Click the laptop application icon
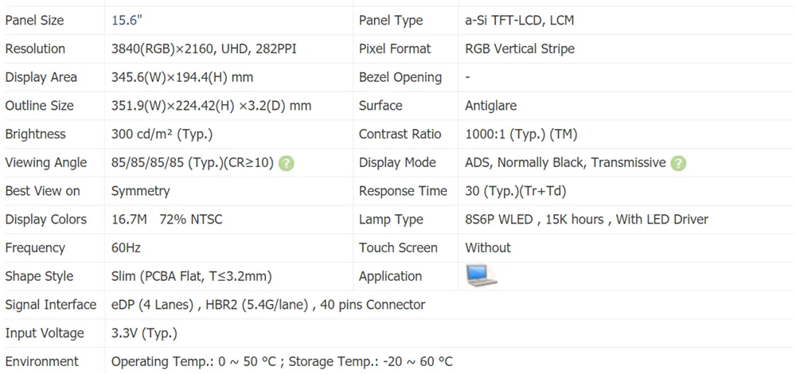The image size is (796, 374). 481,275
